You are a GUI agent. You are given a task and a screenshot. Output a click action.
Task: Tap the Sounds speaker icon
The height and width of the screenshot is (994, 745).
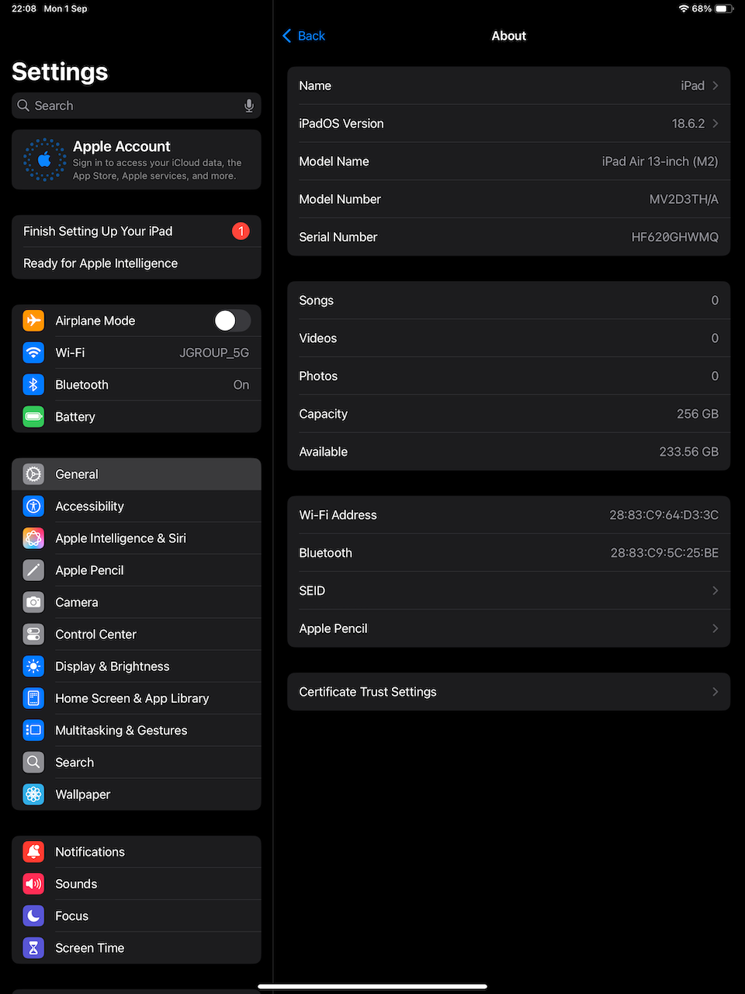(33, 884)
